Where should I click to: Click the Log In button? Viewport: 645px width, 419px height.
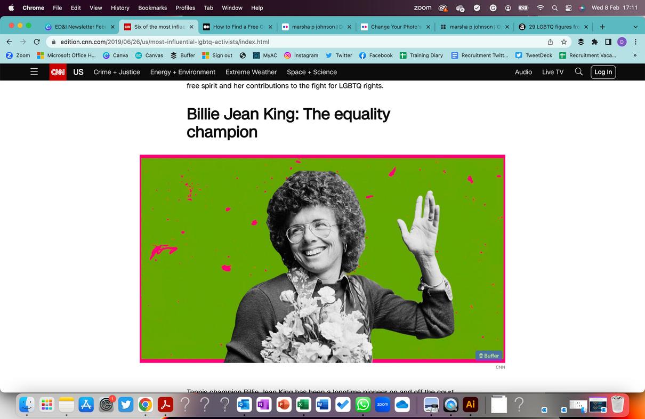[603, 72]
